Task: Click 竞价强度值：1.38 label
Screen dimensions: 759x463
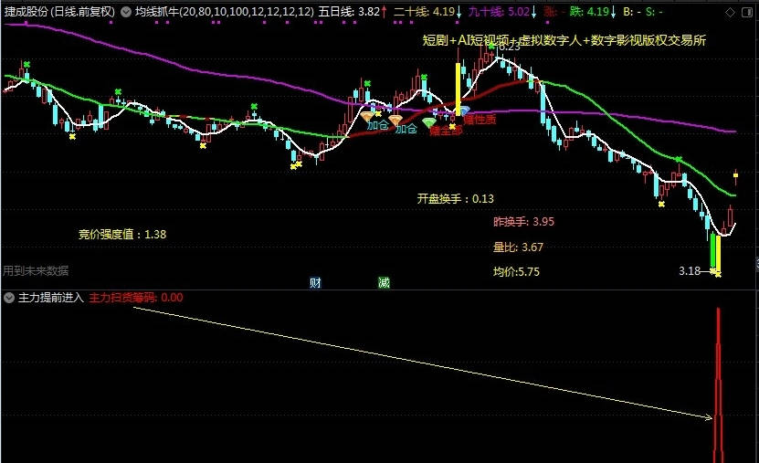Action: coord(122,235)
